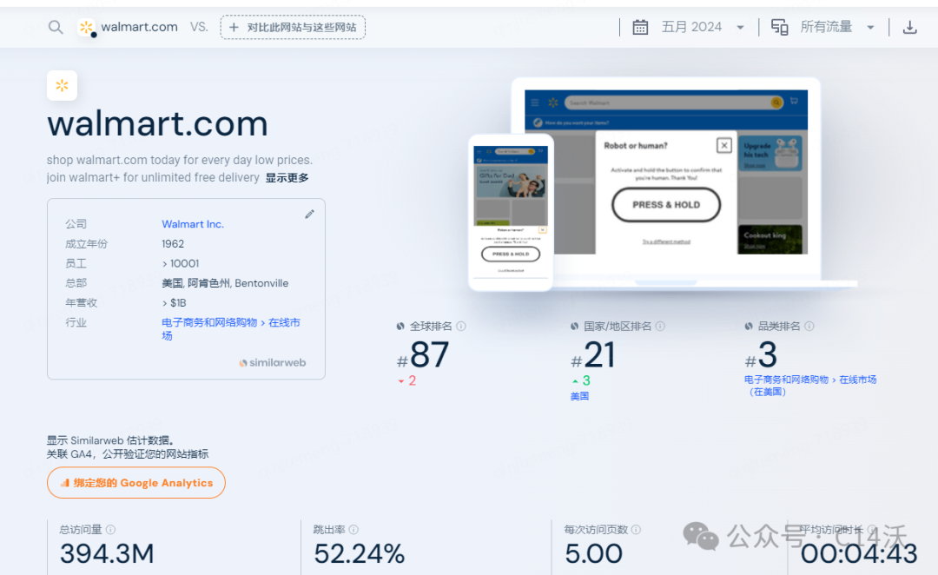Click the large Walmart spark logo tile
This screenshot has width=938, height=575.
[63, 86]
